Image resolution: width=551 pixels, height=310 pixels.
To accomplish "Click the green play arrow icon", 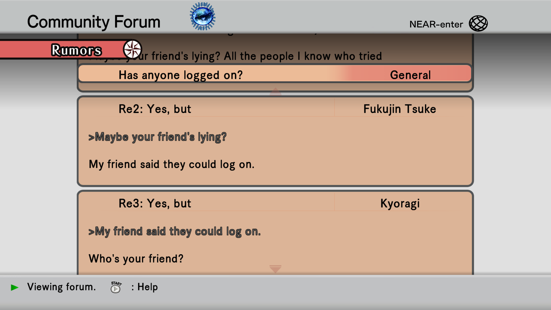I will pyautogui.click(x=15, y=287).
